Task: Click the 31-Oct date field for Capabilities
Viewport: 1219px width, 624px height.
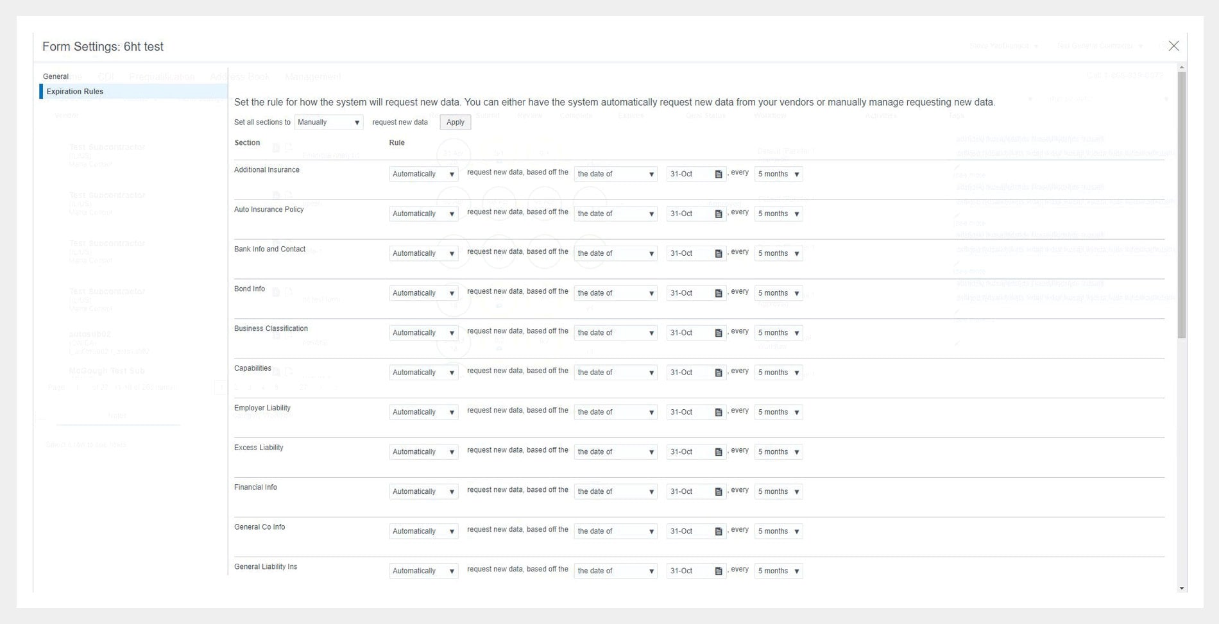Action: [x=689, y=373]
